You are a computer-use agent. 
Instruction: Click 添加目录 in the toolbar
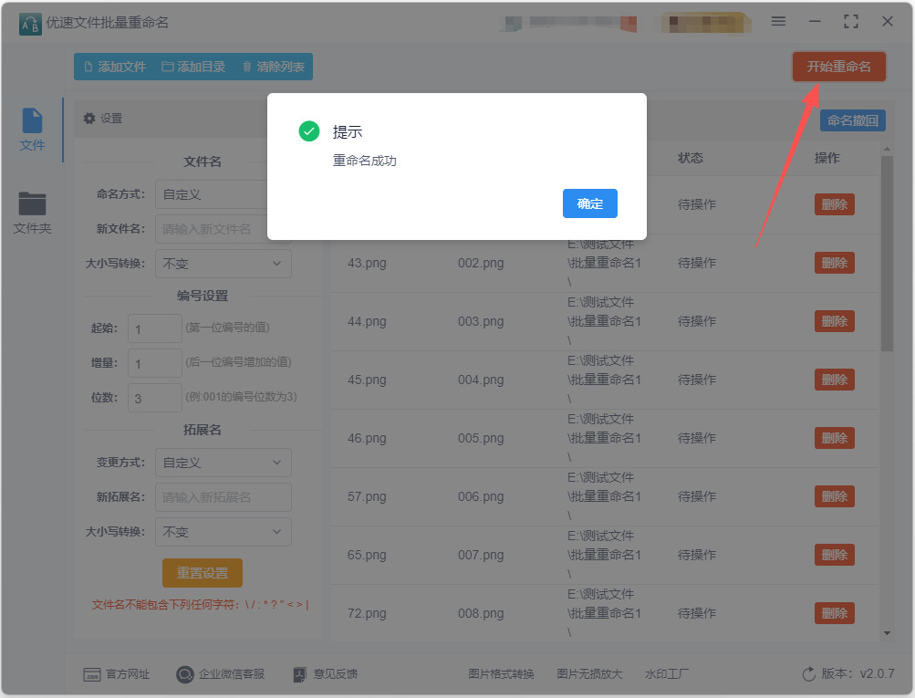pyautogui.click(x=193, y=67)
